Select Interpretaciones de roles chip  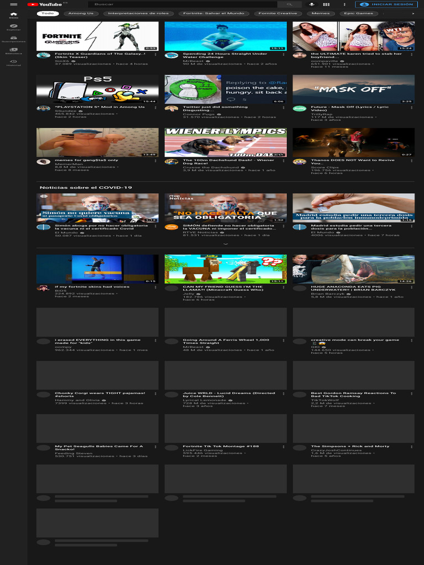click(139, 13)
